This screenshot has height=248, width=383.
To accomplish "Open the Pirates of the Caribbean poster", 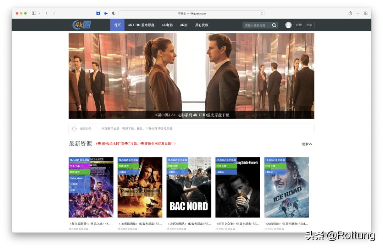I will pos(140,187).
